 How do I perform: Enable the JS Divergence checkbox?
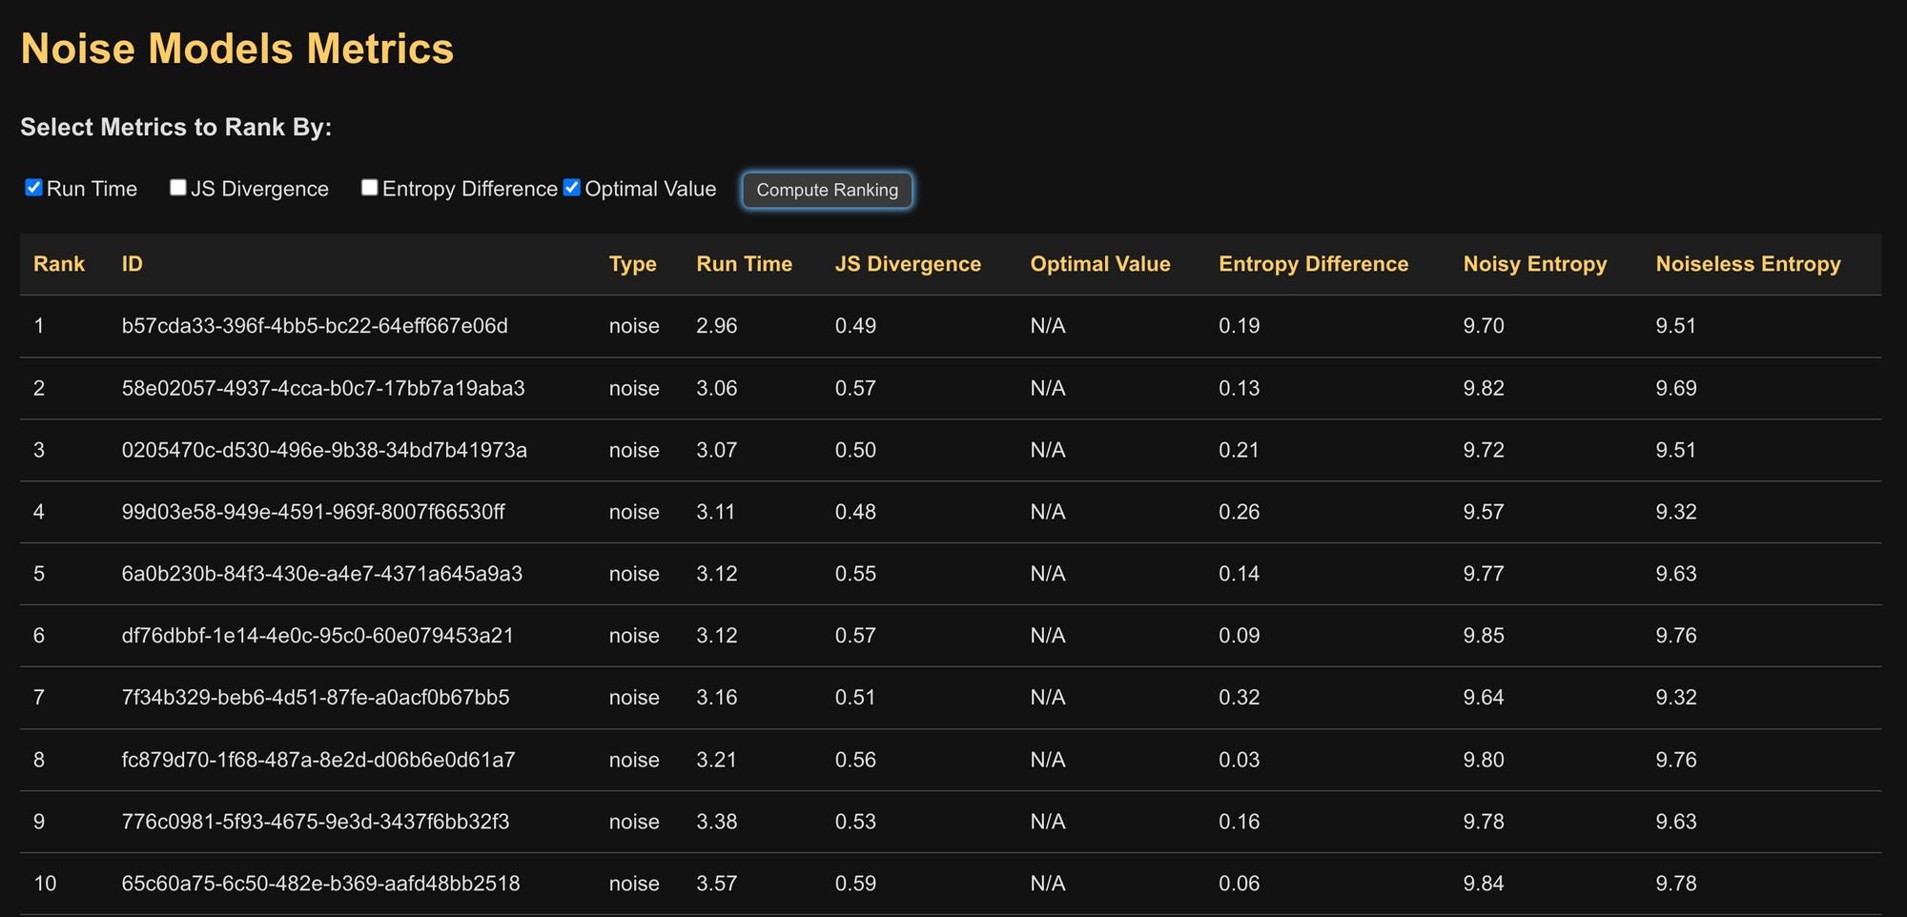click(x=178, y=188)
